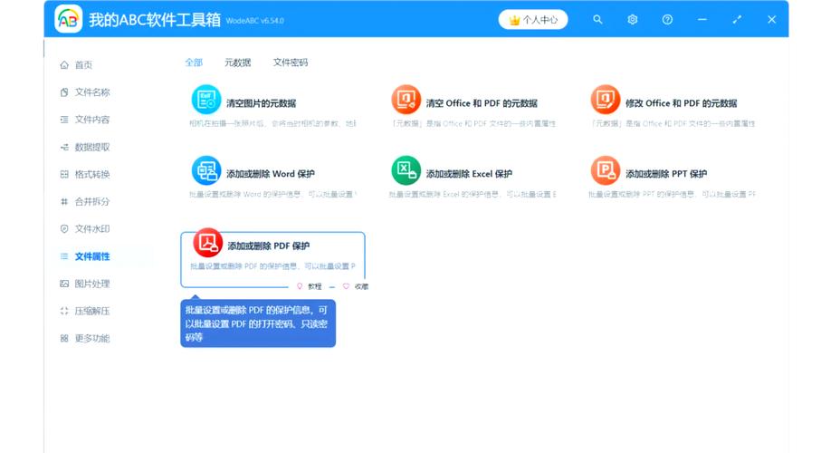Open 数据提取 sidebar section

tap(92, 147)
